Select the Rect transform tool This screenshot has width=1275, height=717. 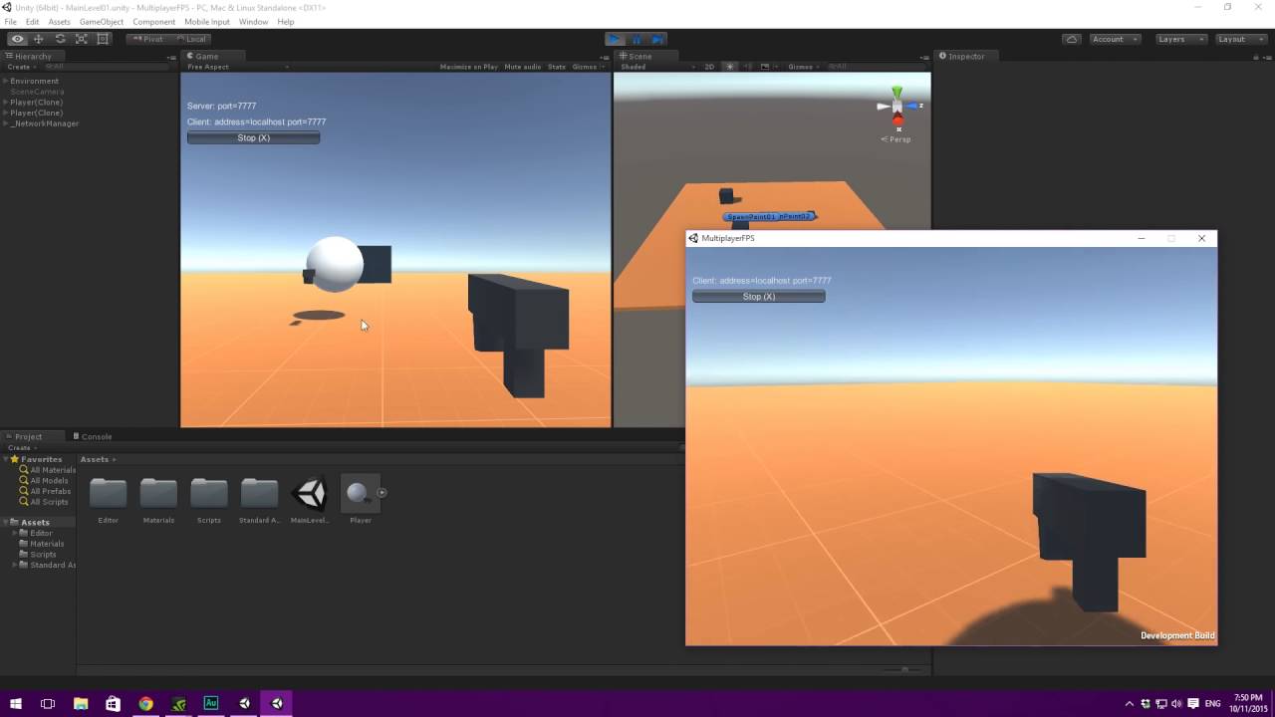pyautogui.click(x=103, y=39)
